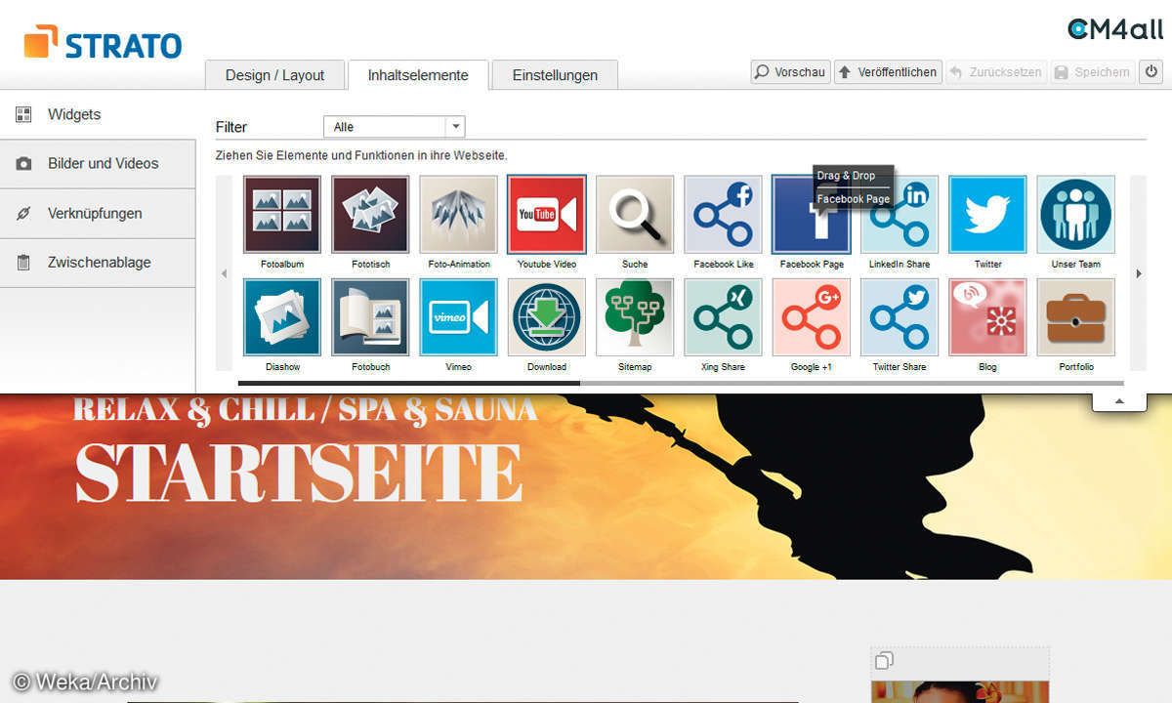
Task: Click the horizontal widget scrollbar
Action: tap(681, 383)
